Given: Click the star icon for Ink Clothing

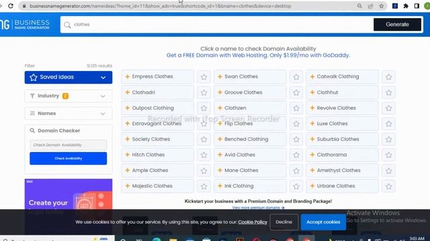Looking at the screenshot, I should (x=296, y=186).
